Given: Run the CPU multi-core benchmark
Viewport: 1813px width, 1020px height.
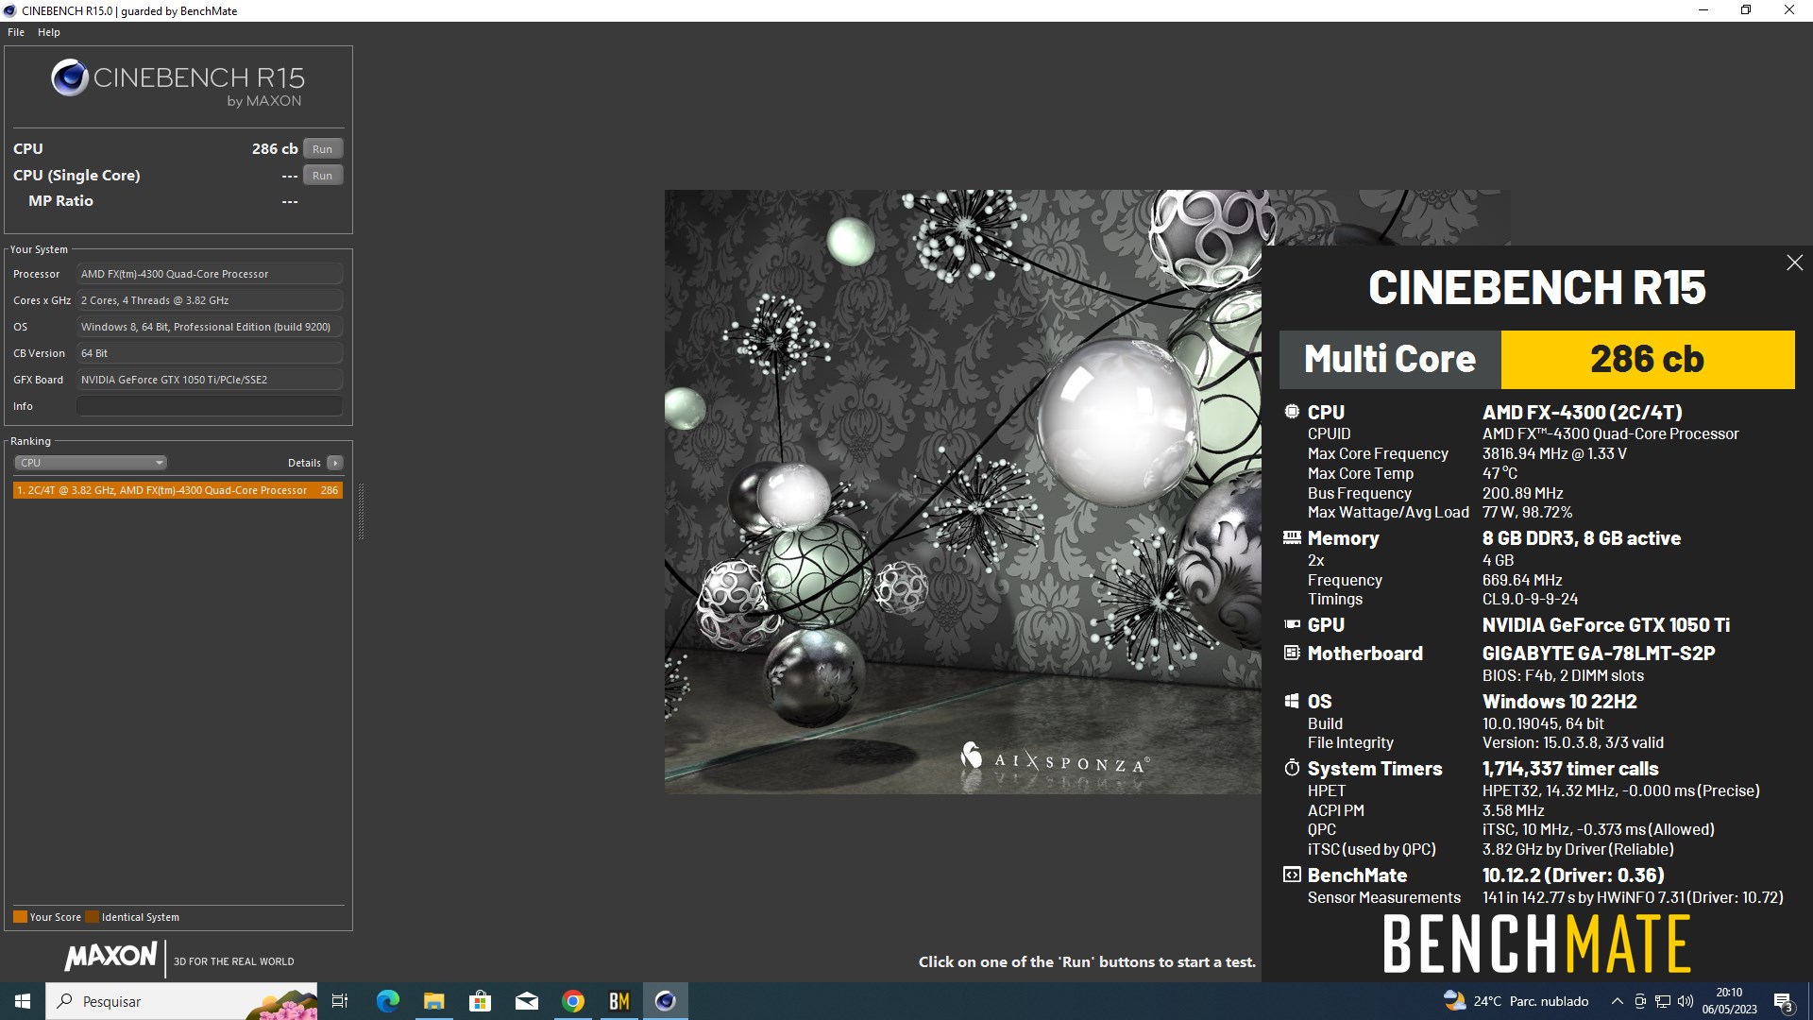Looking at the screenshot, I should click(x=323, y=149).
